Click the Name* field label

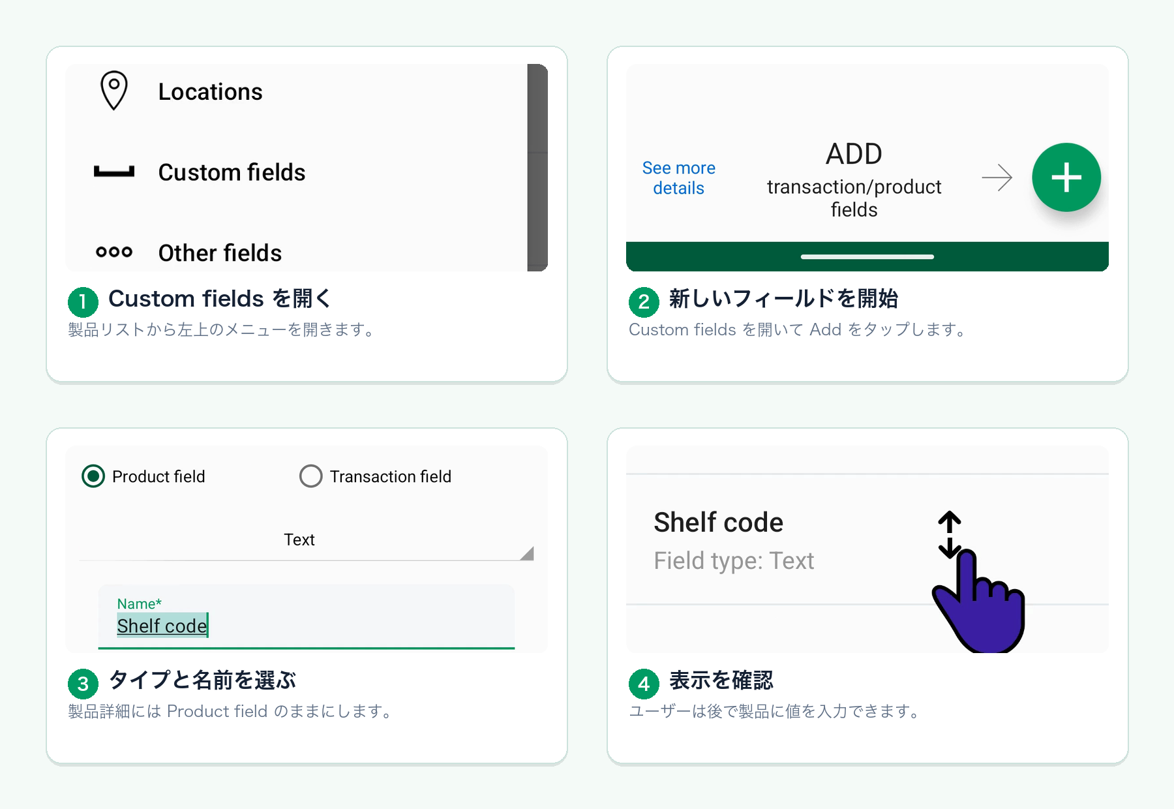139,604
